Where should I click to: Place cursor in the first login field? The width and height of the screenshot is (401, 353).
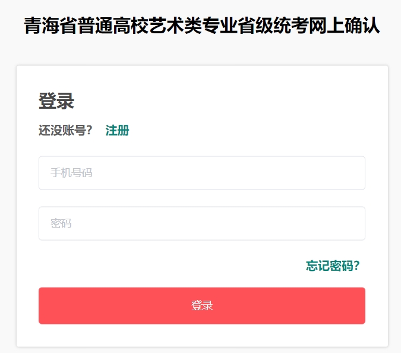[202, 173]
